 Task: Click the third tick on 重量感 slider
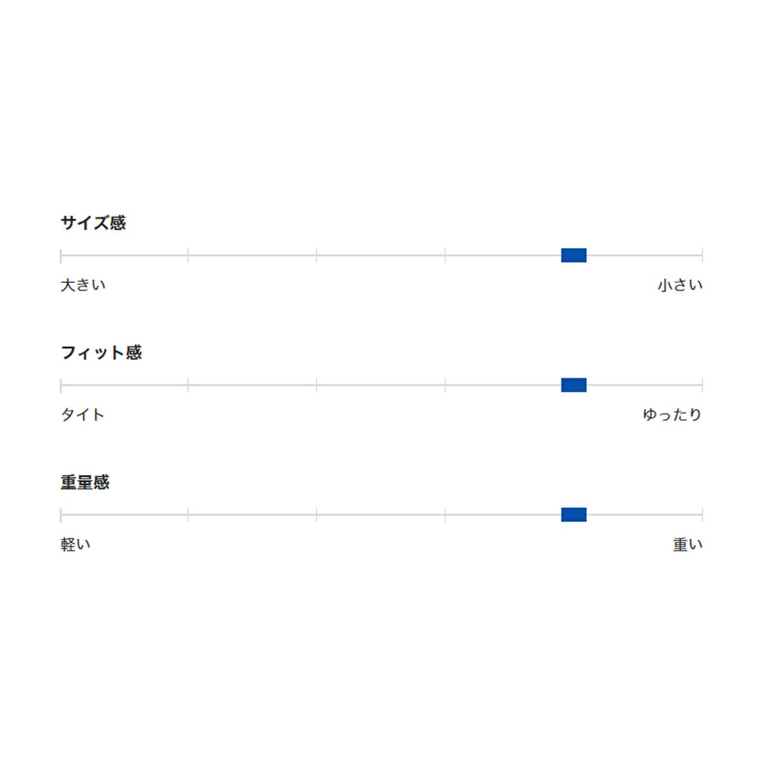317,515
